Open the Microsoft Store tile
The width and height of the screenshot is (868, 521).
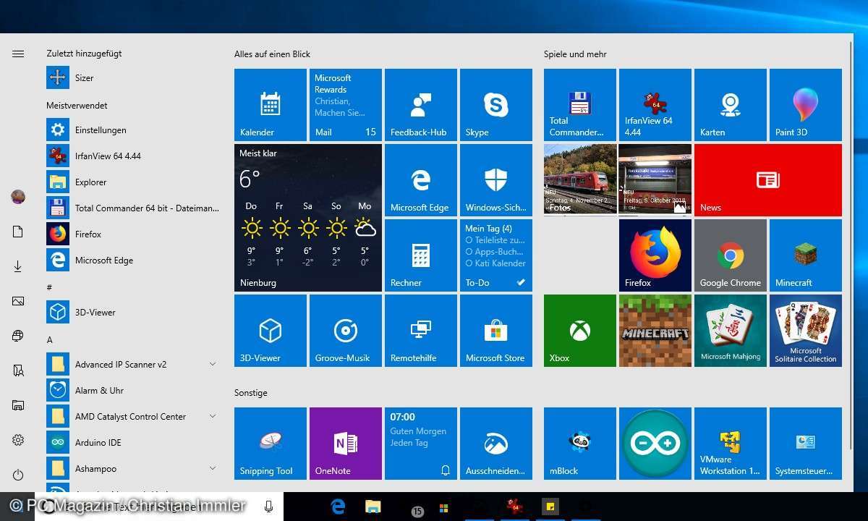pyautogui.click(x=496, y=331)
